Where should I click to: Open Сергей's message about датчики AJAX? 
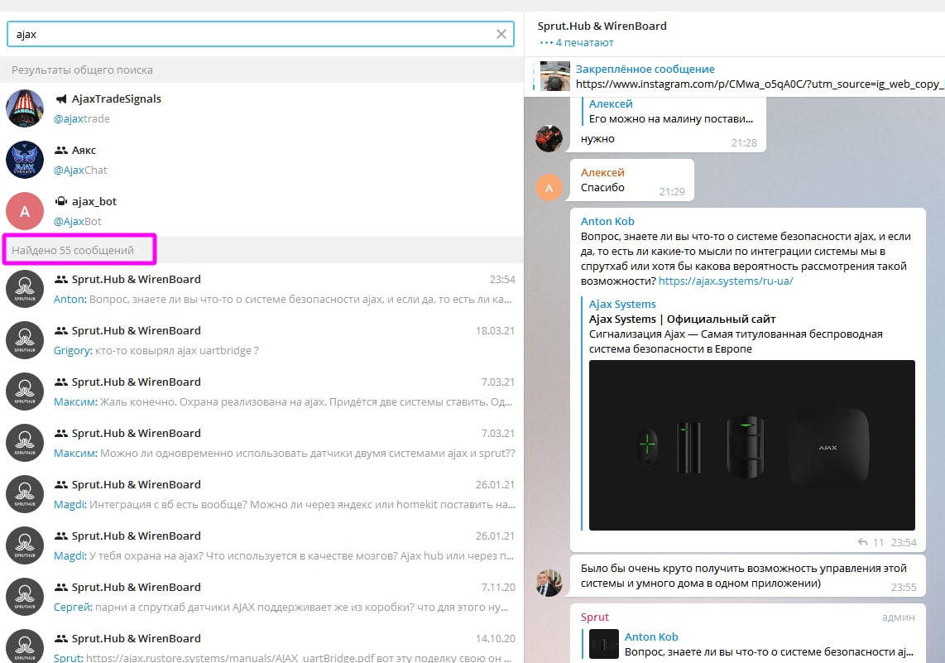(261, 597)
